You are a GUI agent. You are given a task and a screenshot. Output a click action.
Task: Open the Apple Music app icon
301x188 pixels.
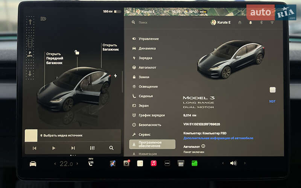(154, 164)
